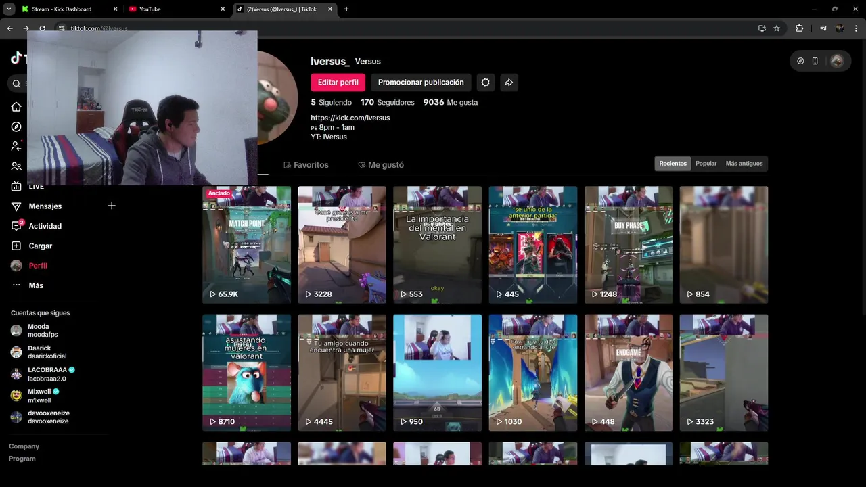Screen dimensions: 866x487
Task: Open video with 445 views
Action: [x=533, y=245]
